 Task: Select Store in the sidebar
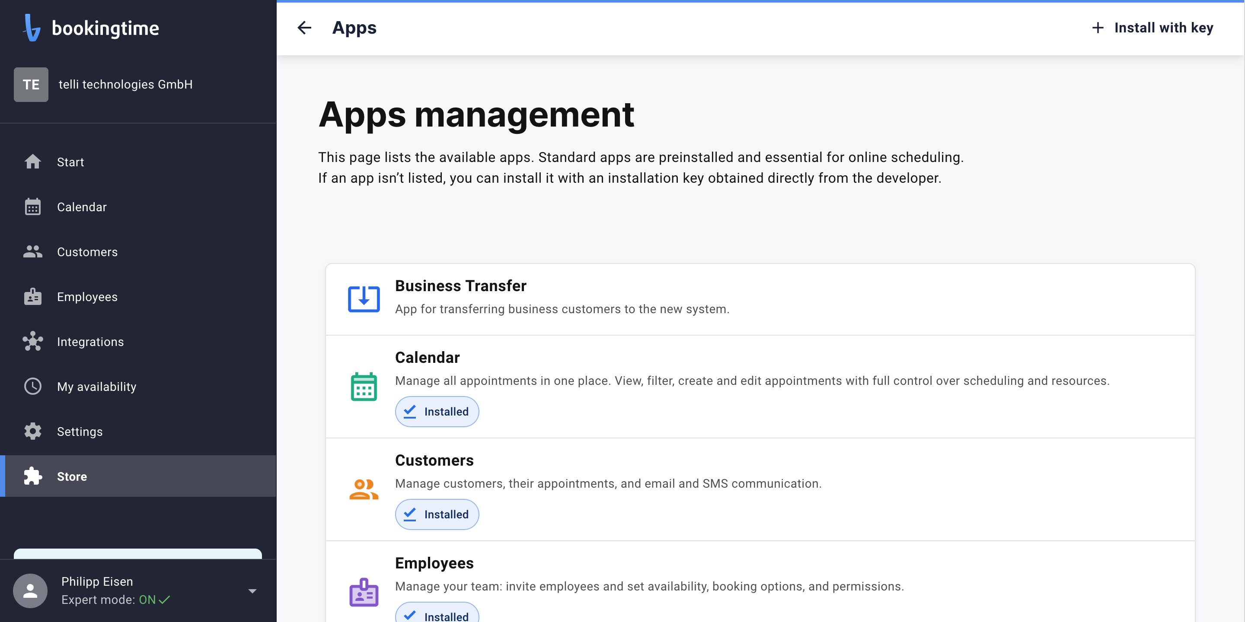pyautogui.click(x=138, y=476)
